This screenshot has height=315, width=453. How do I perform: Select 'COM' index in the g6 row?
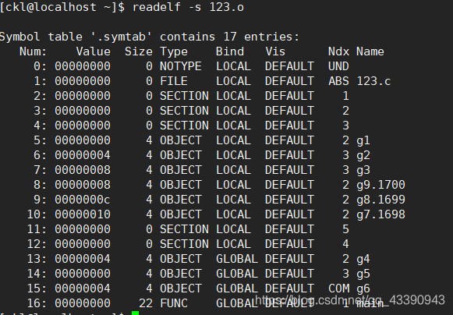pos(338,288)
